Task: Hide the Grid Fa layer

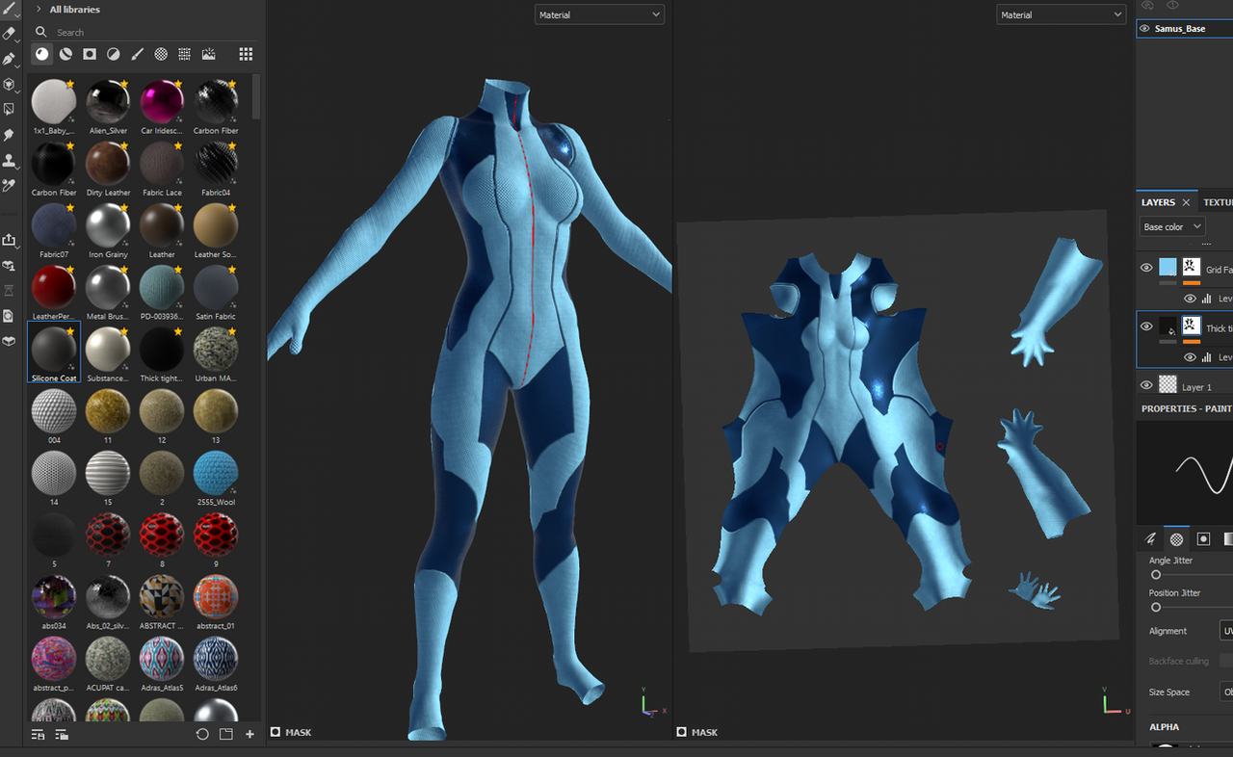Action: pyautogui.click(x=1146, y=268)
